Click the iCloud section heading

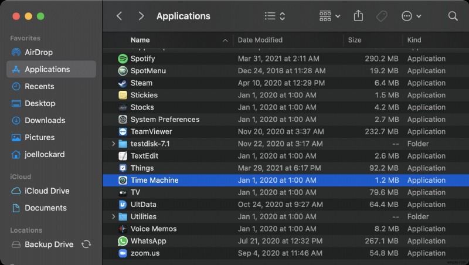tap(21, 177)
